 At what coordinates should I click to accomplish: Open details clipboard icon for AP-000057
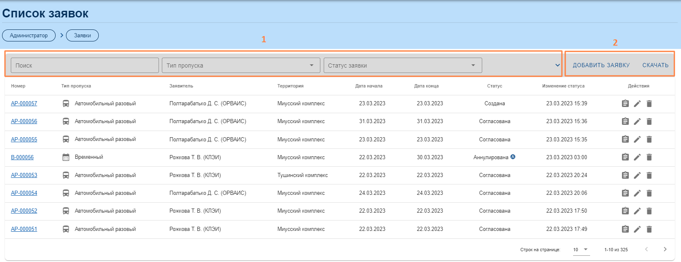tap(625, 104)
